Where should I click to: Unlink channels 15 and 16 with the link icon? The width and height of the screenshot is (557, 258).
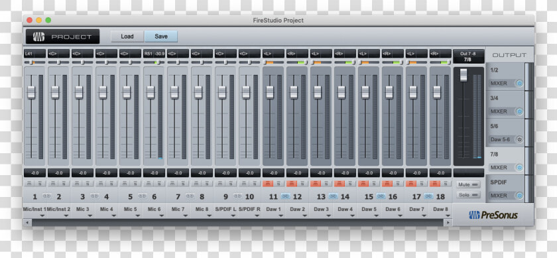381,196
